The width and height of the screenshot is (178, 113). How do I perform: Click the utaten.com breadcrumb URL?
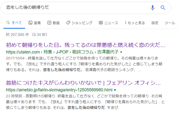[62, 52]
